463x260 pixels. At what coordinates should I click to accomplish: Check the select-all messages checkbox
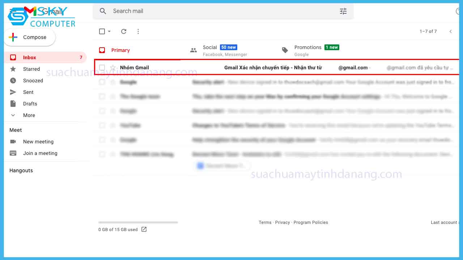[x=102, y=31]
